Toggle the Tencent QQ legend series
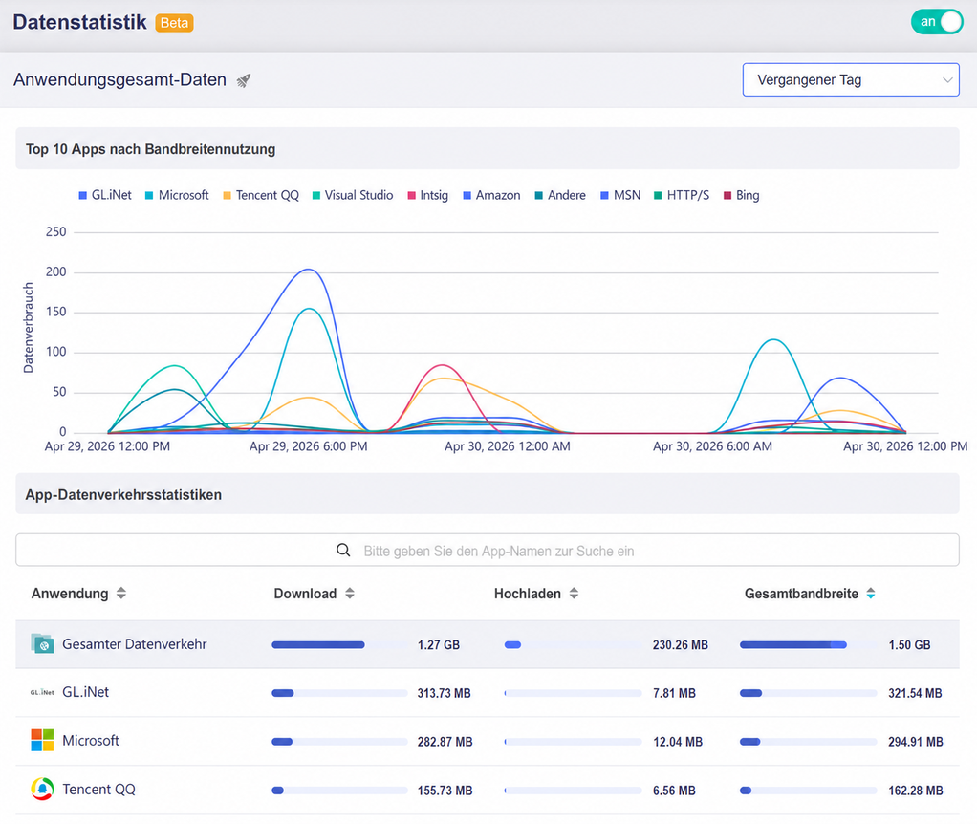Screen dimensions: 977x824 click(x=261, y=196)
